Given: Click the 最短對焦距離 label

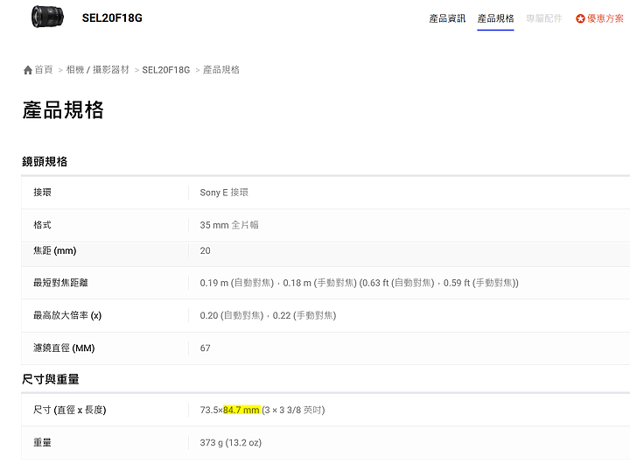Looking at the screenshot, I should pos(60,283).
